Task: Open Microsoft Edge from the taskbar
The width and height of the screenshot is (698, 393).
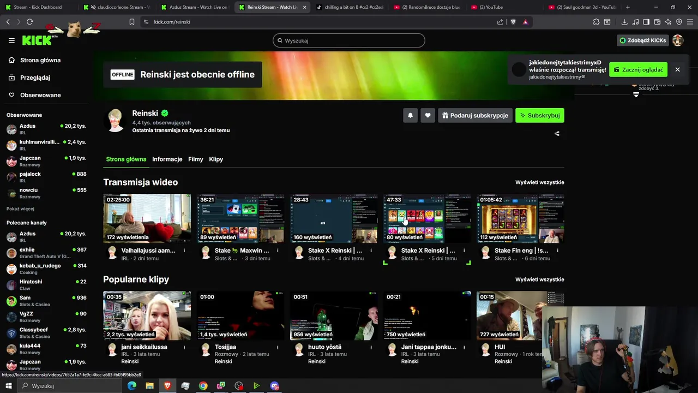Action: 132,386
